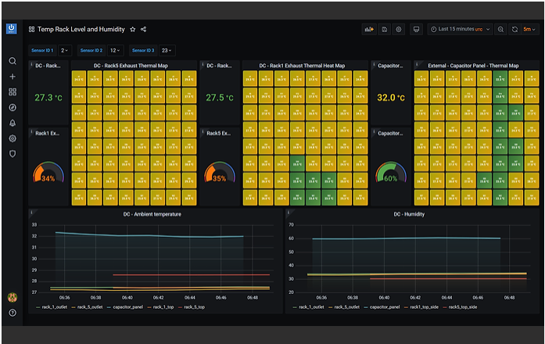Open the 5m refresh interval dropdown
This screenshot has height=344, width=545.
pos(529,30)
